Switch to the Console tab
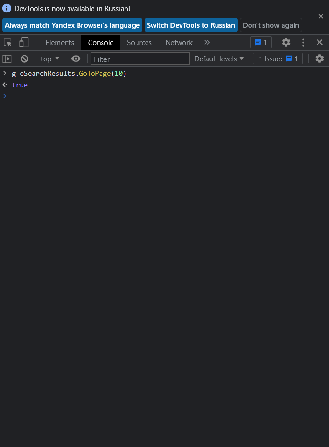 coord(101,43)
